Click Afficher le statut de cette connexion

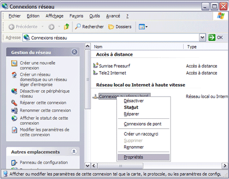44,120
